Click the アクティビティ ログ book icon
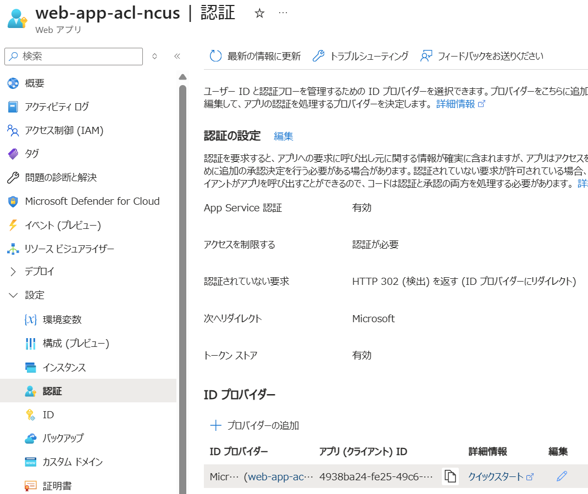Screen dimensions: 588x494 pyautogui.click(x=13, y=106)
